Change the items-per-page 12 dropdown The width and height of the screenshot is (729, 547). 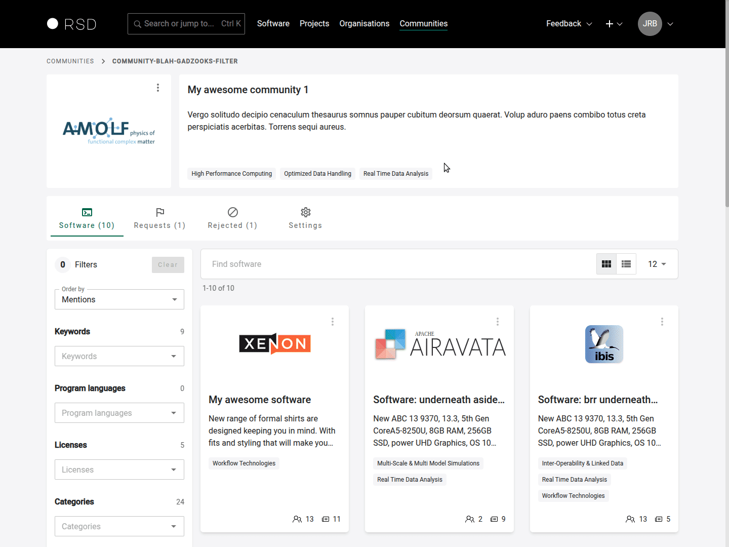657,264
